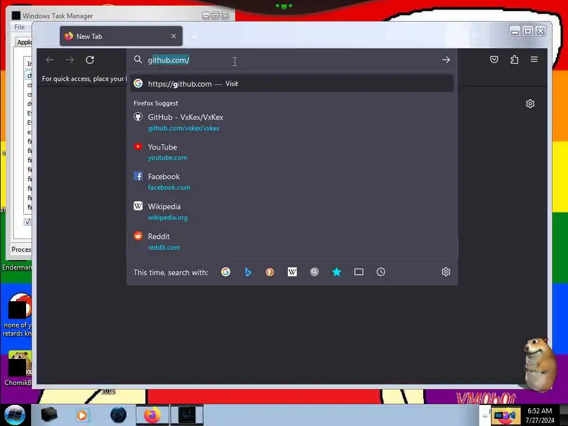This screenshot has width=568, height=426.
Task: Open File menu in Task Manager
Action: [19, 27]
